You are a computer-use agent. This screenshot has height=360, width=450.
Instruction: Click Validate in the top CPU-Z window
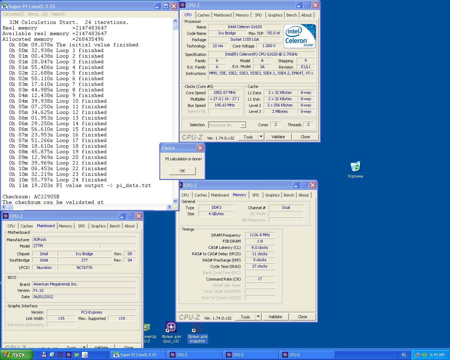pos(278,137)
